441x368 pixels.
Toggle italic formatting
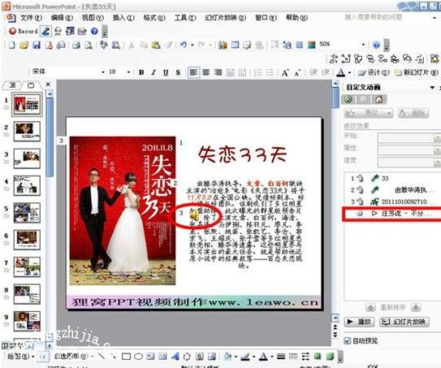(153, 72)
